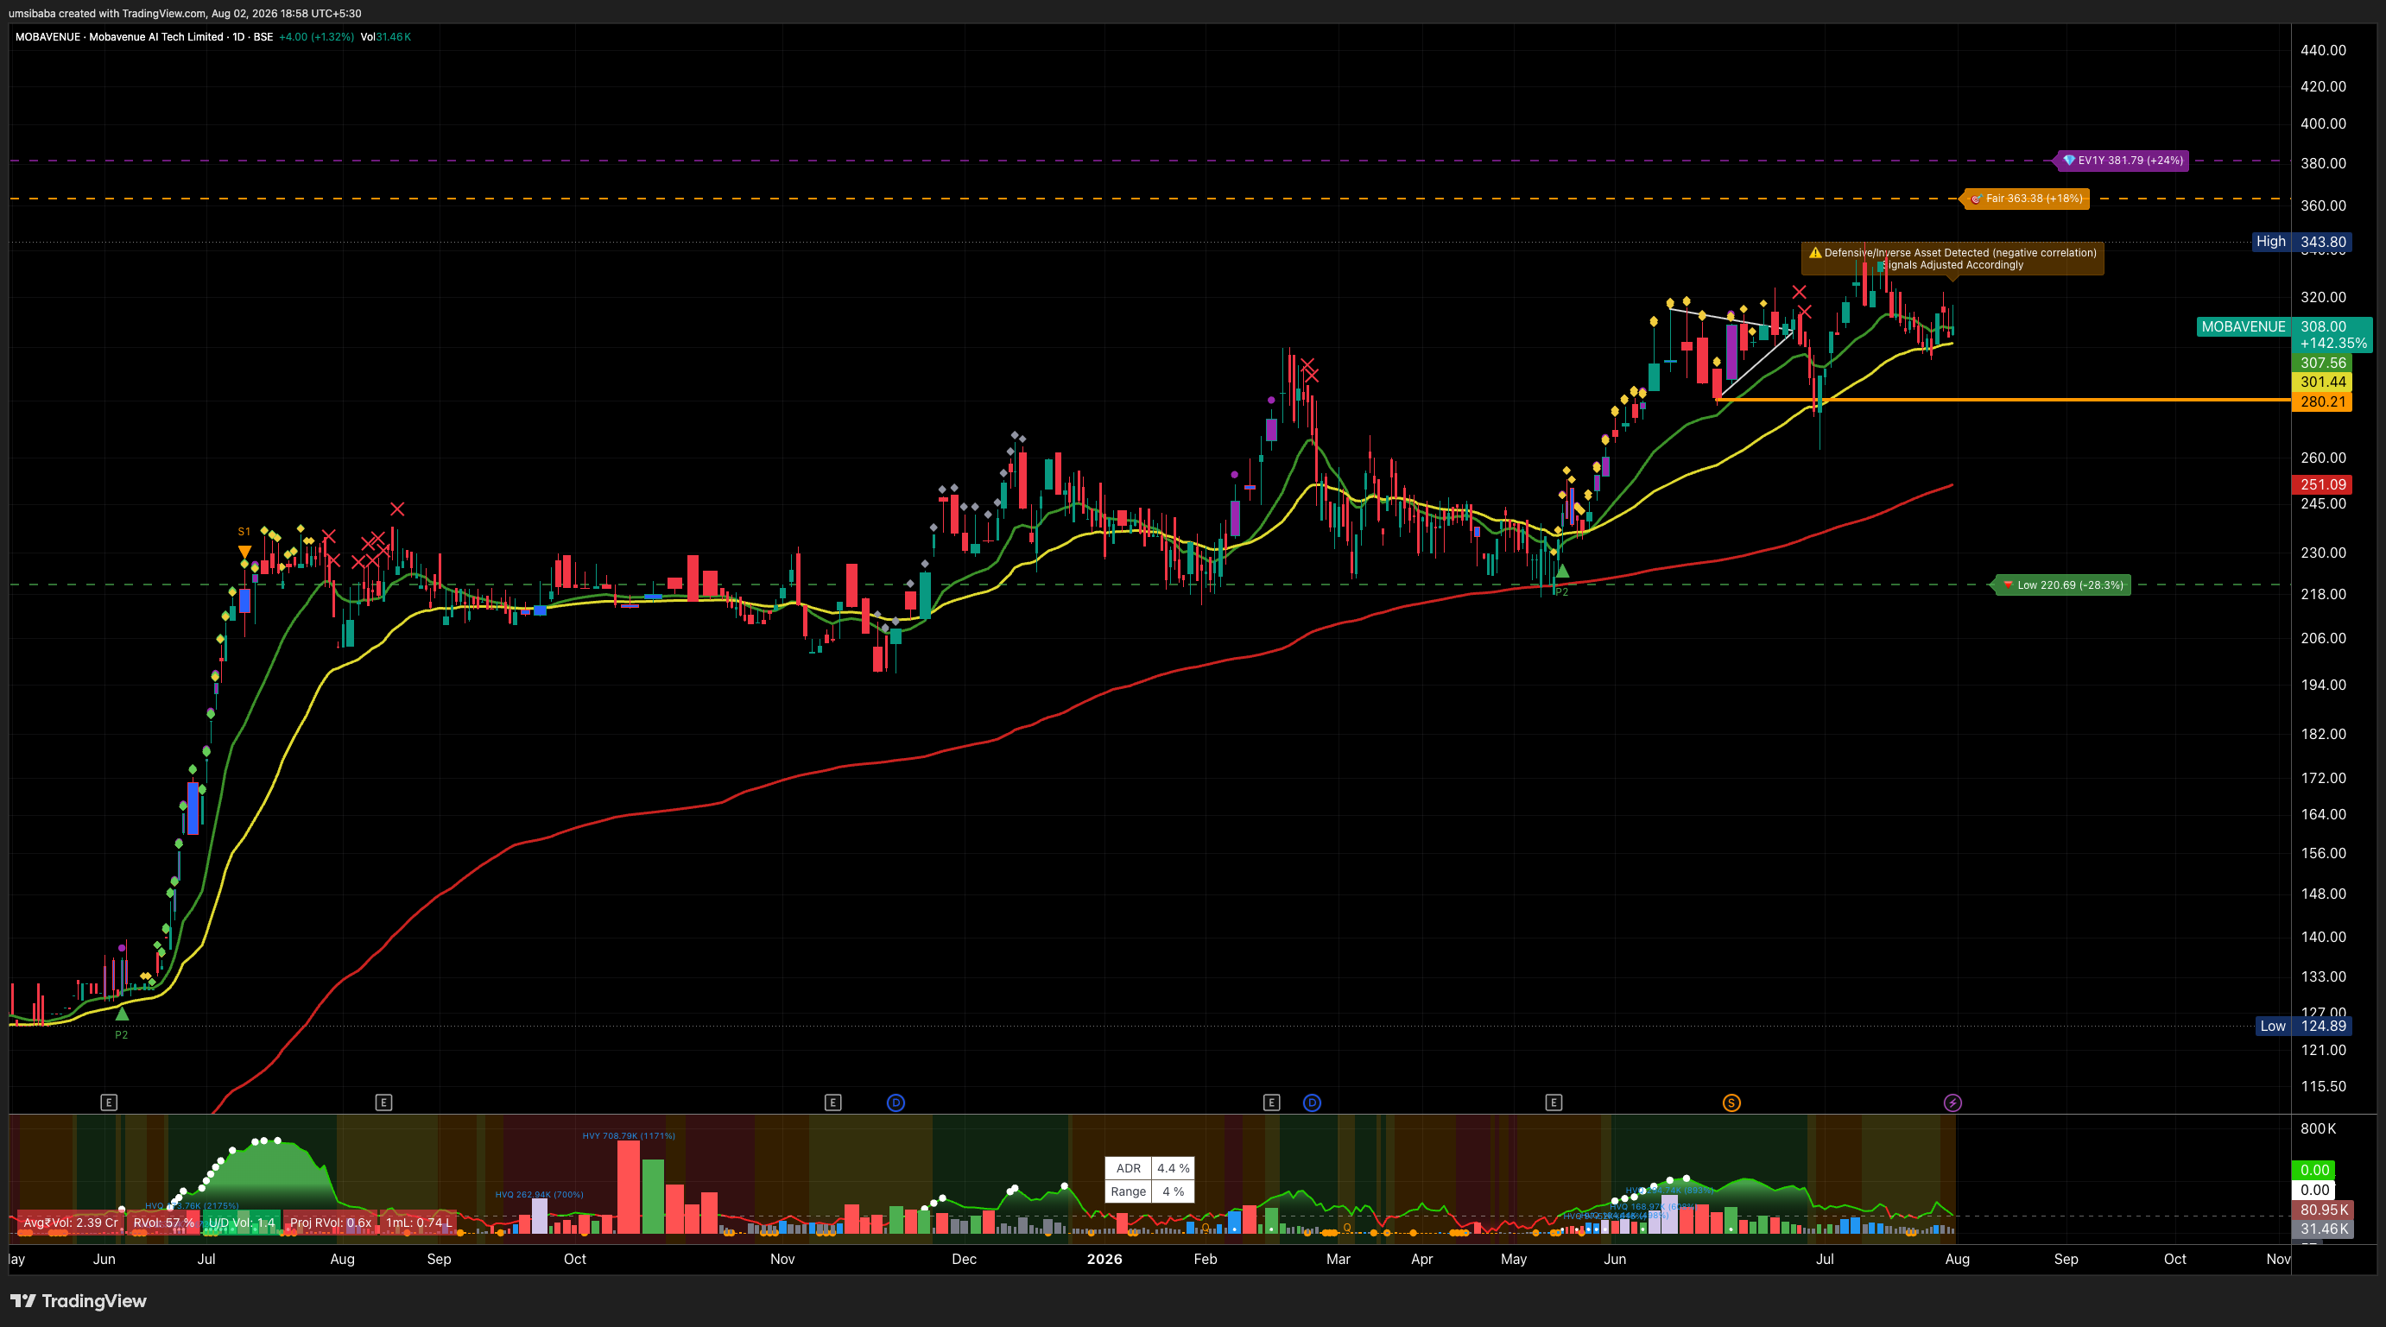Click the RVol: 57 % stat

[163, 1223]
